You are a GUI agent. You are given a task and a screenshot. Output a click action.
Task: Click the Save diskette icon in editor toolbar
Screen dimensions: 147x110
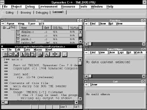click(16, 54)
